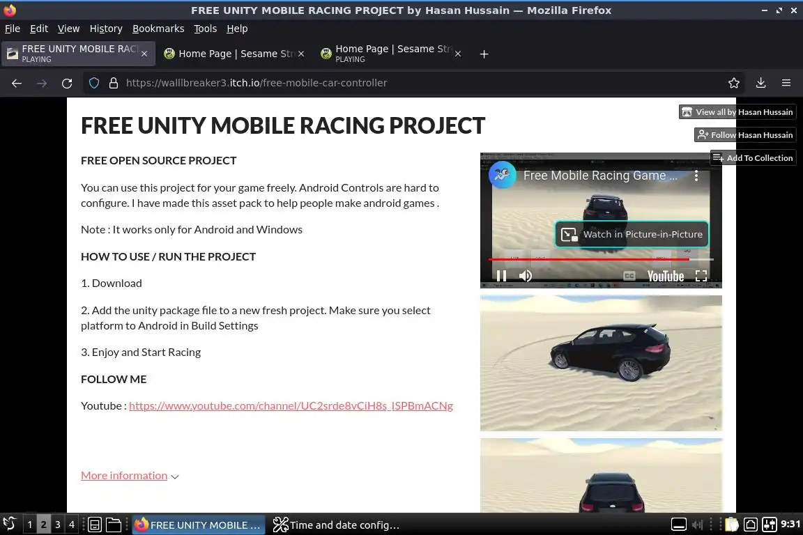Open the YouTube video more-options menu
The height and width of the screenshot is (535, 803).
click(x=696, y=176)
